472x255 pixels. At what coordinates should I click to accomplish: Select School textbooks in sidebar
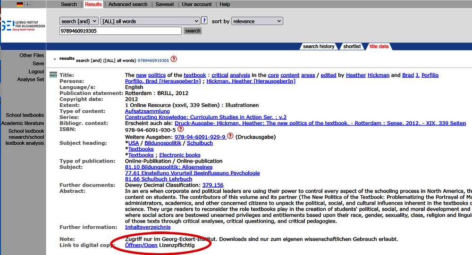(25, 115)
